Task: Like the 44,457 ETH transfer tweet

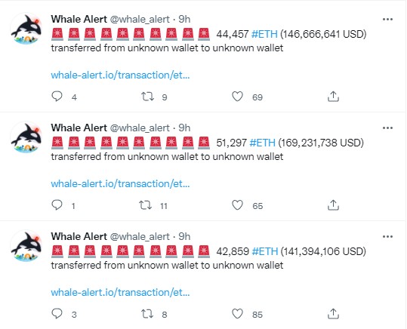Action: tap(237, 97)
